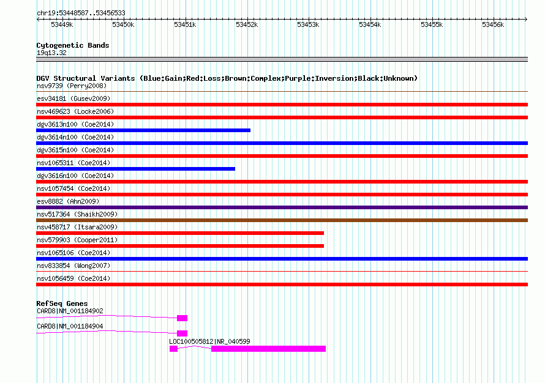545x383 pixels.
Task: Select variant label nsv517364 (Shaikh2009)
Action: (x=77, y=214)
